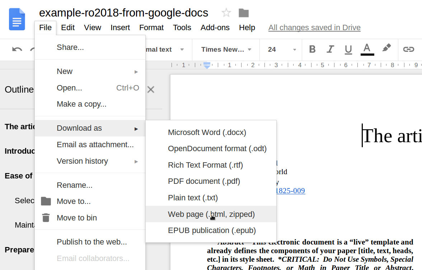
Task: Click the left indent marker on the ruler
Action: coord(207,65)
